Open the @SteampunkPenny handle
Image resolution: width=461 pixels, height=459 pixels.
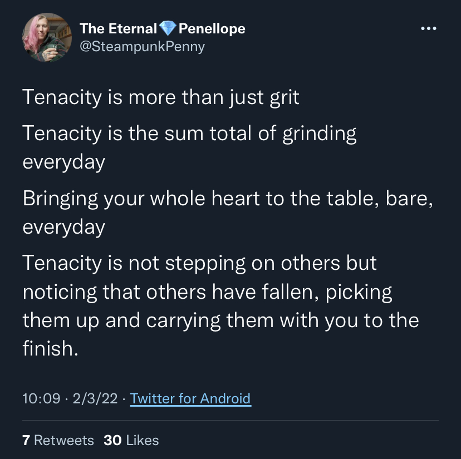coord(143,47)
